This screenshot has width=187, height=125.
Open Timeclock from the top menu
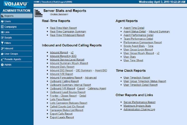point(46,2)
